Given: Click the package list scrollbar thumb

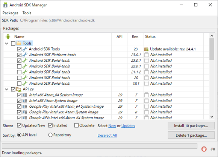Looking at the screenshot, I should coord(212,49).
